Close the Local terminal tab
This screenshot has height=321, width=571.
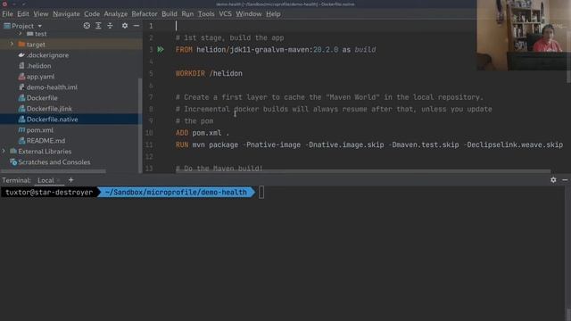point(58,180)
